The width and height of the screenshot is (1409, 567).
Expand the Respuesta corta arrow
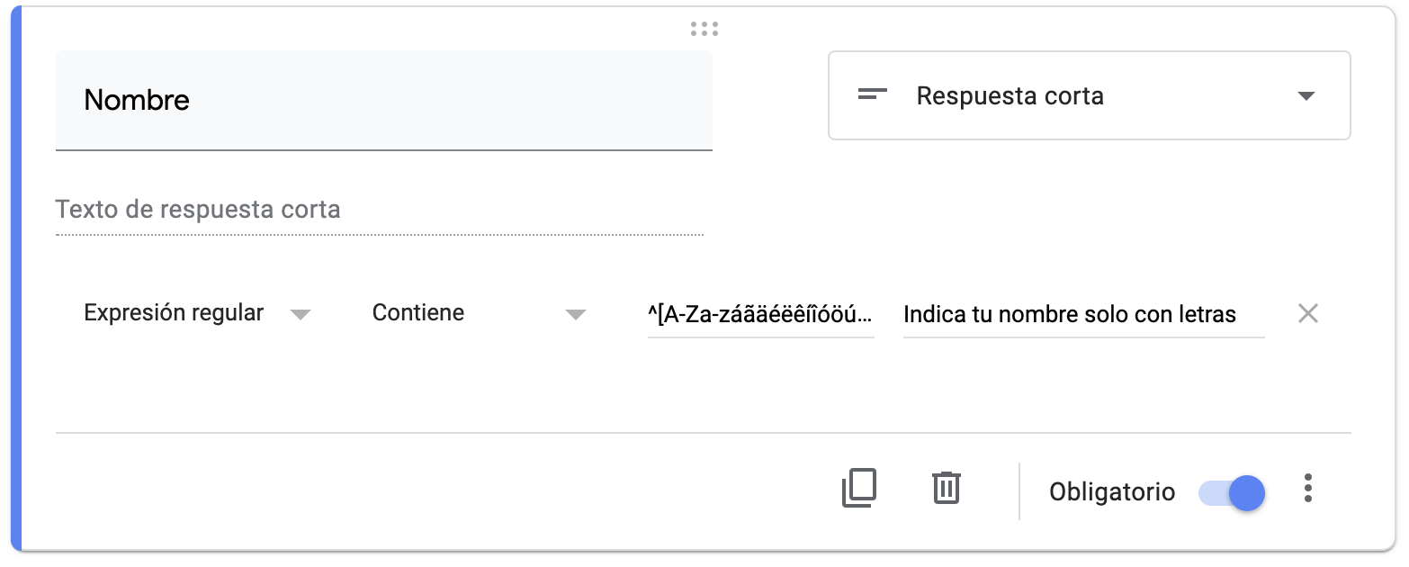tap(1306, 96)
